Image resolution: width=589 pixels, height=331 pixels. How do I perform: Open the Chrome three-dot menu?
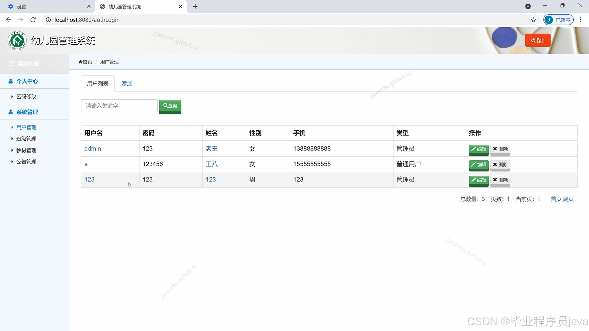point(580,20)
